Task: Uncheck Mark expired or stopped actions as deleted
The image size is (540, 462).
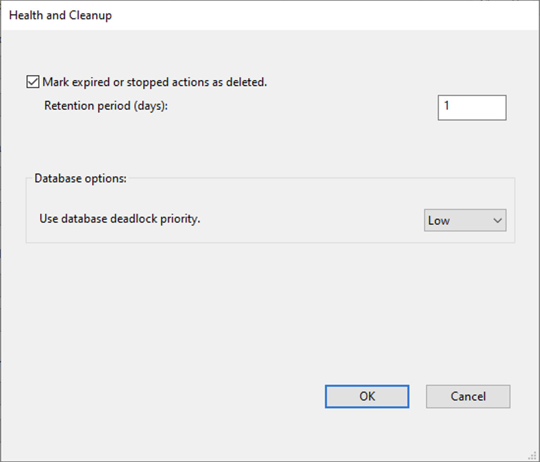Action: tap(33, 82)
